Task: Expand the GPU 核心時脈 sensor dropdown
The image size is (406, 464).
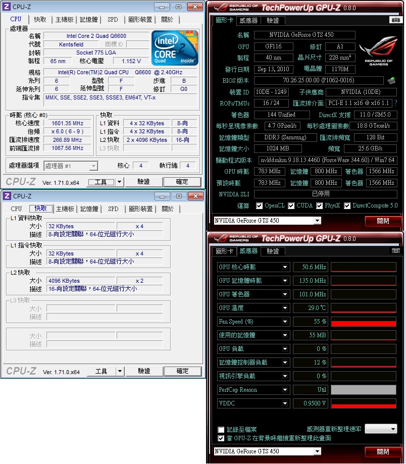Action: (285, 267)
